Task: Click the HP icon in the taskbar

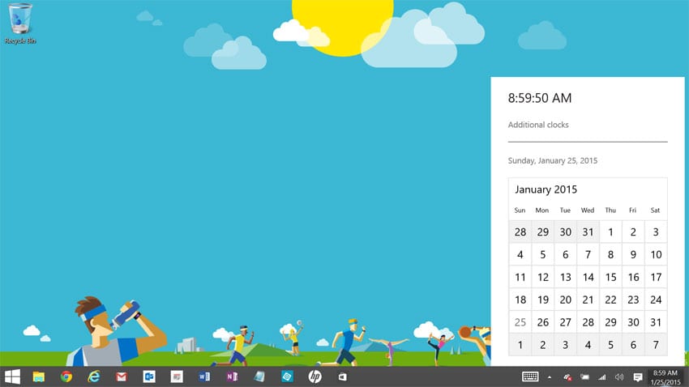Action: [315, 376]
